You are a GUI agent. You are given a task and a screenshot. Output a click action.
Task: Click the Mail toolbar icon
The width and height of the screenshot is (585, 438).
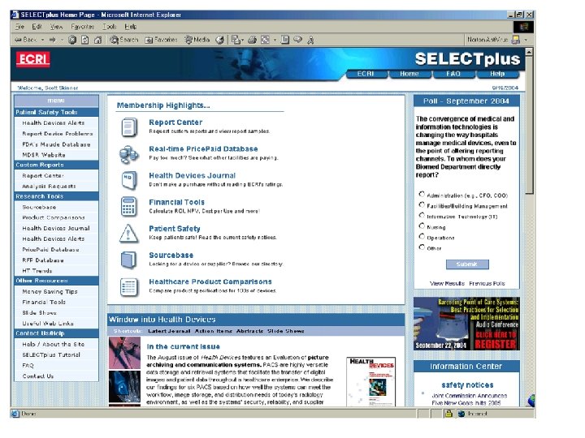[x=236, y=40]
